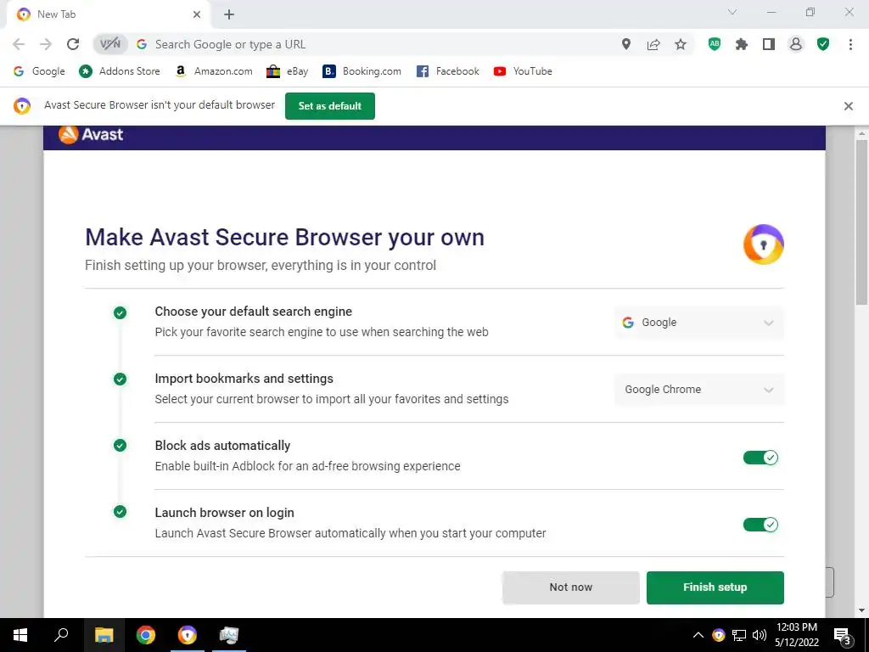Image resolution: width=869 pixels, height=652 pixels.
Task: Toggle Launch browser on login switch
Action: [x=760, y=525]
